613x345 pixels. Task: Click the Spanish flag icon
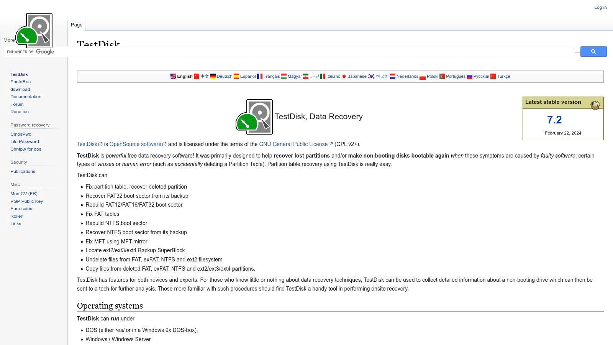(236, 76)
